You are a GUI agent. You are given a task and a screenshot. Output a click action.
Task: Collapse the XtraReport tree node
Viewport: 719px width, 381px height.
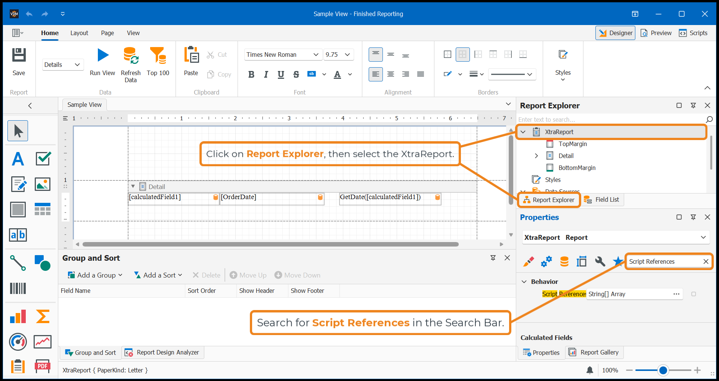[x=523, y=132]
